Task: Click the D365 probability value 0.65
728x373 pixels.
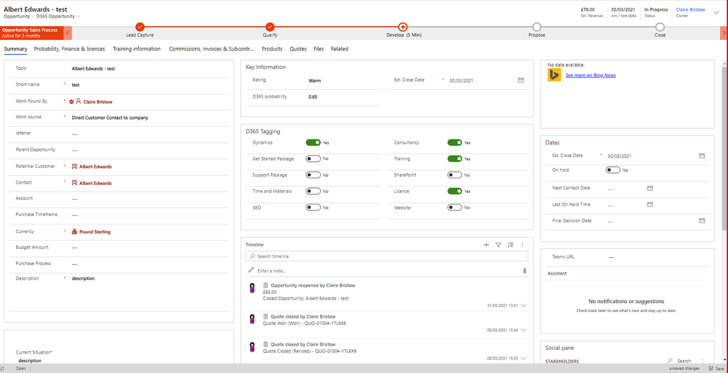Action: pyautogui.click(x=312, y=97)
